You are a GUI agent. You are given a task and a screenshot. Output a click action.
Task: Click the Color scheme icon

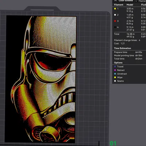(115, 1)
